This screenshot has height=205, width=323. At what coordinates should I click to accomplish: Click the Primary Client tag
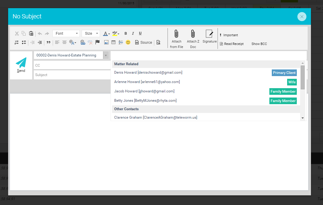tap(284, 73)
